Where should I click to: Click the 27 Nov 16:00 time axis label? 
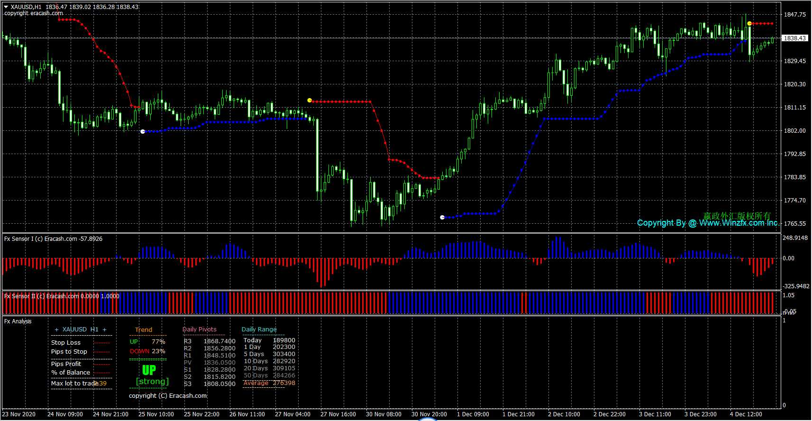click(x=338, y=414)
